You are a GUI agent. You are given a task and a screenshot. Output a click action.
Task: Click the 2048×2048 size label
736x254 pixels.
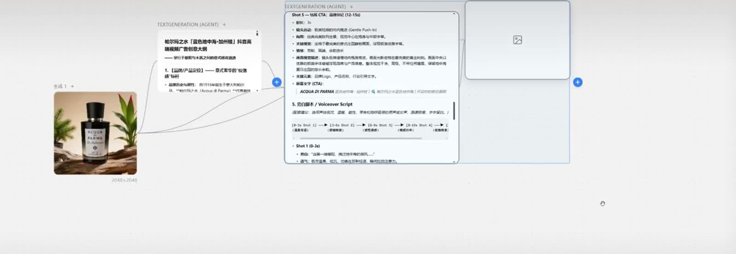[x=124, y=180]
